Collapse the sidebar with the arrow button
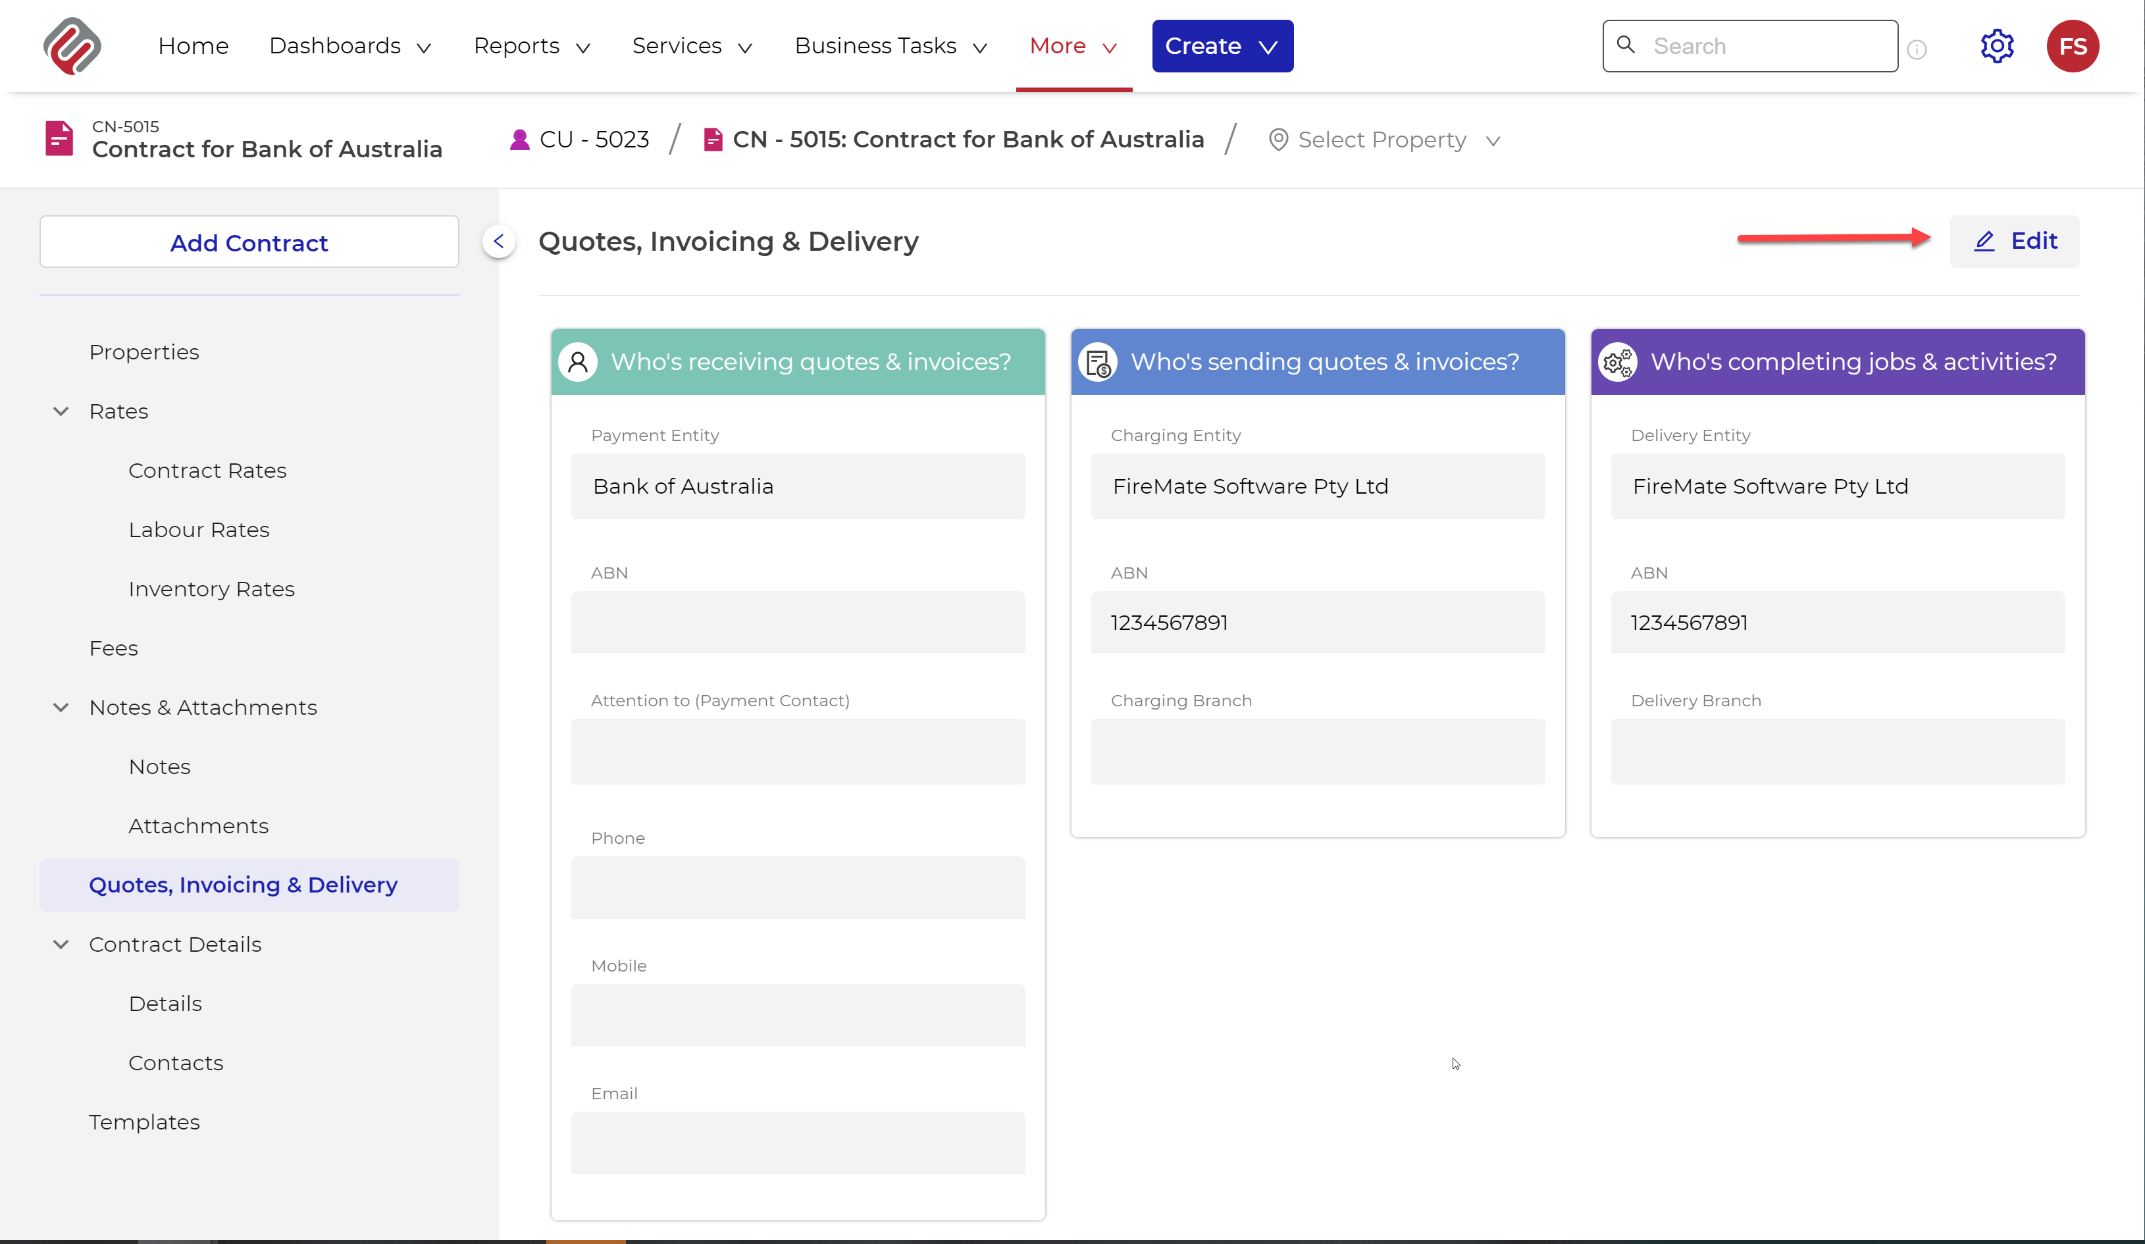The height and width of the screenshot is (1244, 2145). coord(499,242)
